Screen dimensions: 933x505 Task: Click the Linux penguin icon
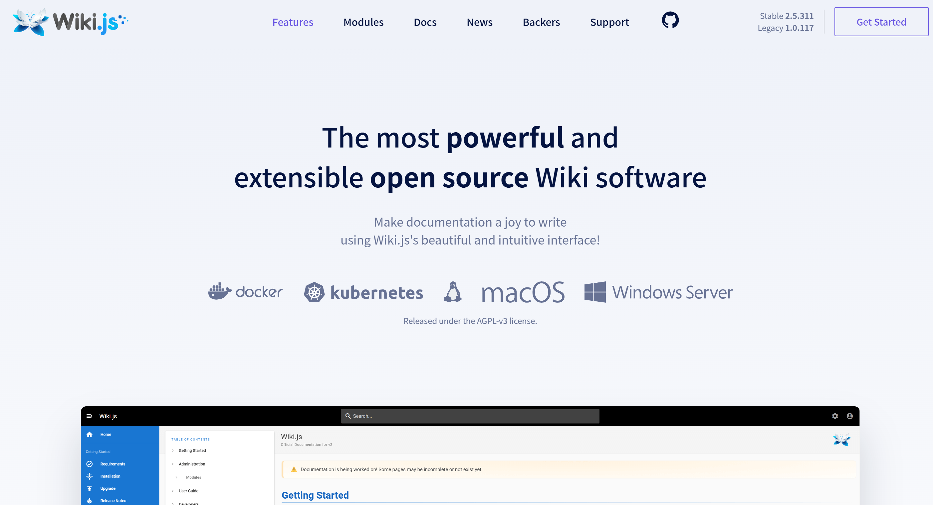[453, 292]
